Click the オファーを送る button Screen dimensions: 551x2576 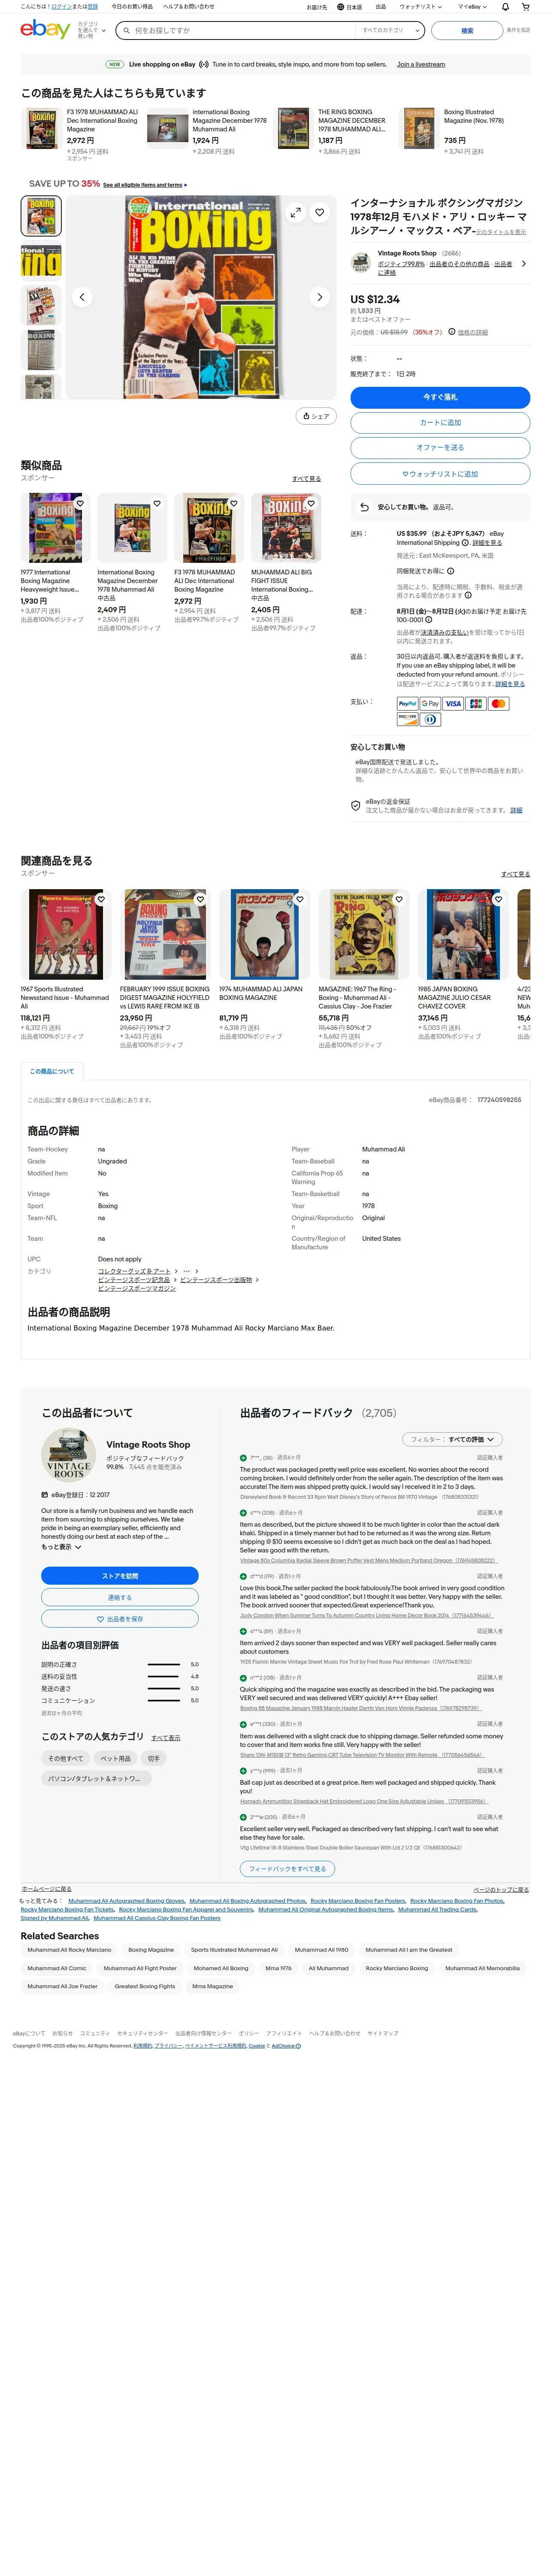tap(440, 448)
